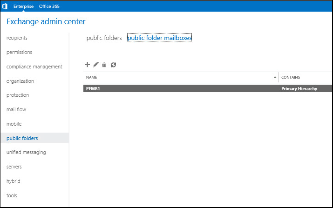Screen dimensions: 333x208
Task: Edit the selected mailbox with pencil icon
Action: tap(96, 65)
